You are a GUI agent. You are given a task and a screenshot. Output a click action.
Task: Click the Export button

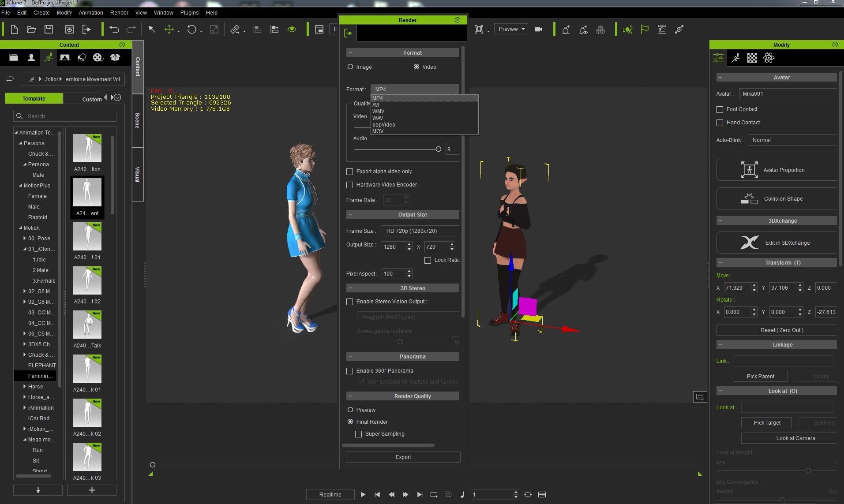403,457
